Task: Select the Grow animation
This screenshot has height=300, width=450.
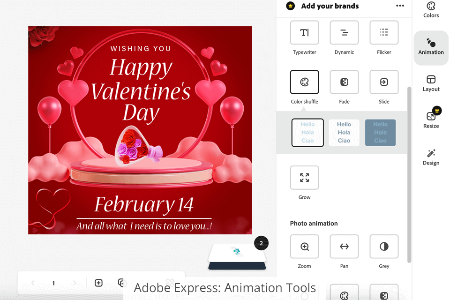Action: click(x=304, y=178)
